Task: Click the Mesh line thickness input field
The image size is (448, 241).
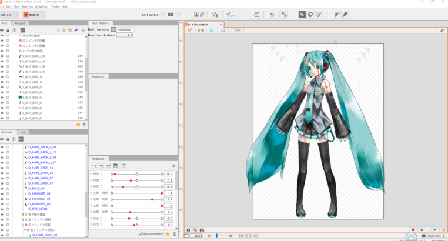Action: (x=125, y=35)
